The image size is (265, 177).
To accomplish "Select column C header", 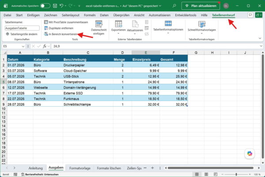I will pos(88,53).
